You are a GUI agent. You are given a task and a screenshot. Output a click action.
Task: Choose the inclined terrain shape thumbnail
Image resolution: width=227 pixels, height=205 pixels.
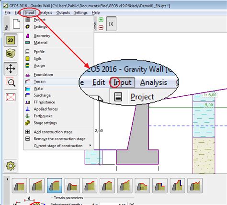[37, 186]
